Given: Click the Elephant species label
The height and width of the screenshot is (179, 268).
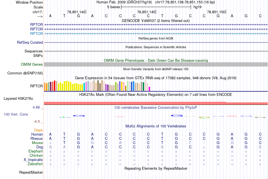Looking at the screenshot, I should tap(36, 151).
